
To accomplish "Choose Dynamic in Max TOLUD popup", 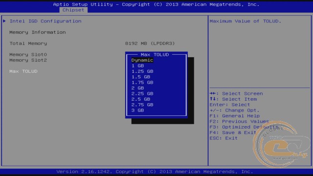I will (x=142, y=60).
